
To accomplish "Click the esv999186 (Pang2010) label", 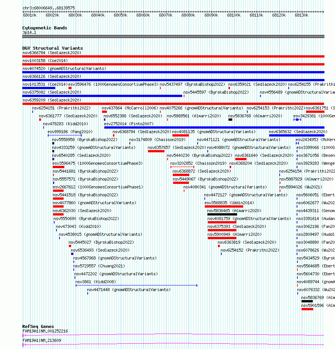I will [x=70, y=132].
